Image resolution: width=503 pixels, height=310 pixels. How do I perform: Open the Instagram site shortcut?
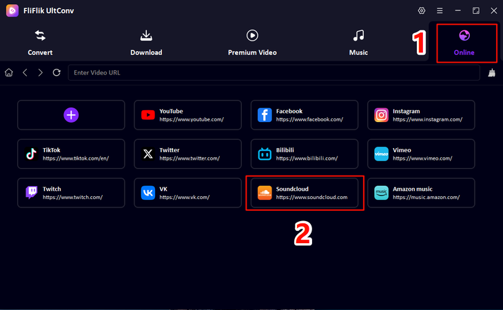coord(421,115)
